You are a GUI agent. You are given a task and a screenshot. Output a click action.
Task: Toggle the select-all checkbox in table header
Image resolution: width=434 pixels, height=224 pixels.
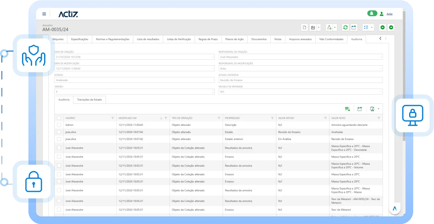[x=59, y=118]
